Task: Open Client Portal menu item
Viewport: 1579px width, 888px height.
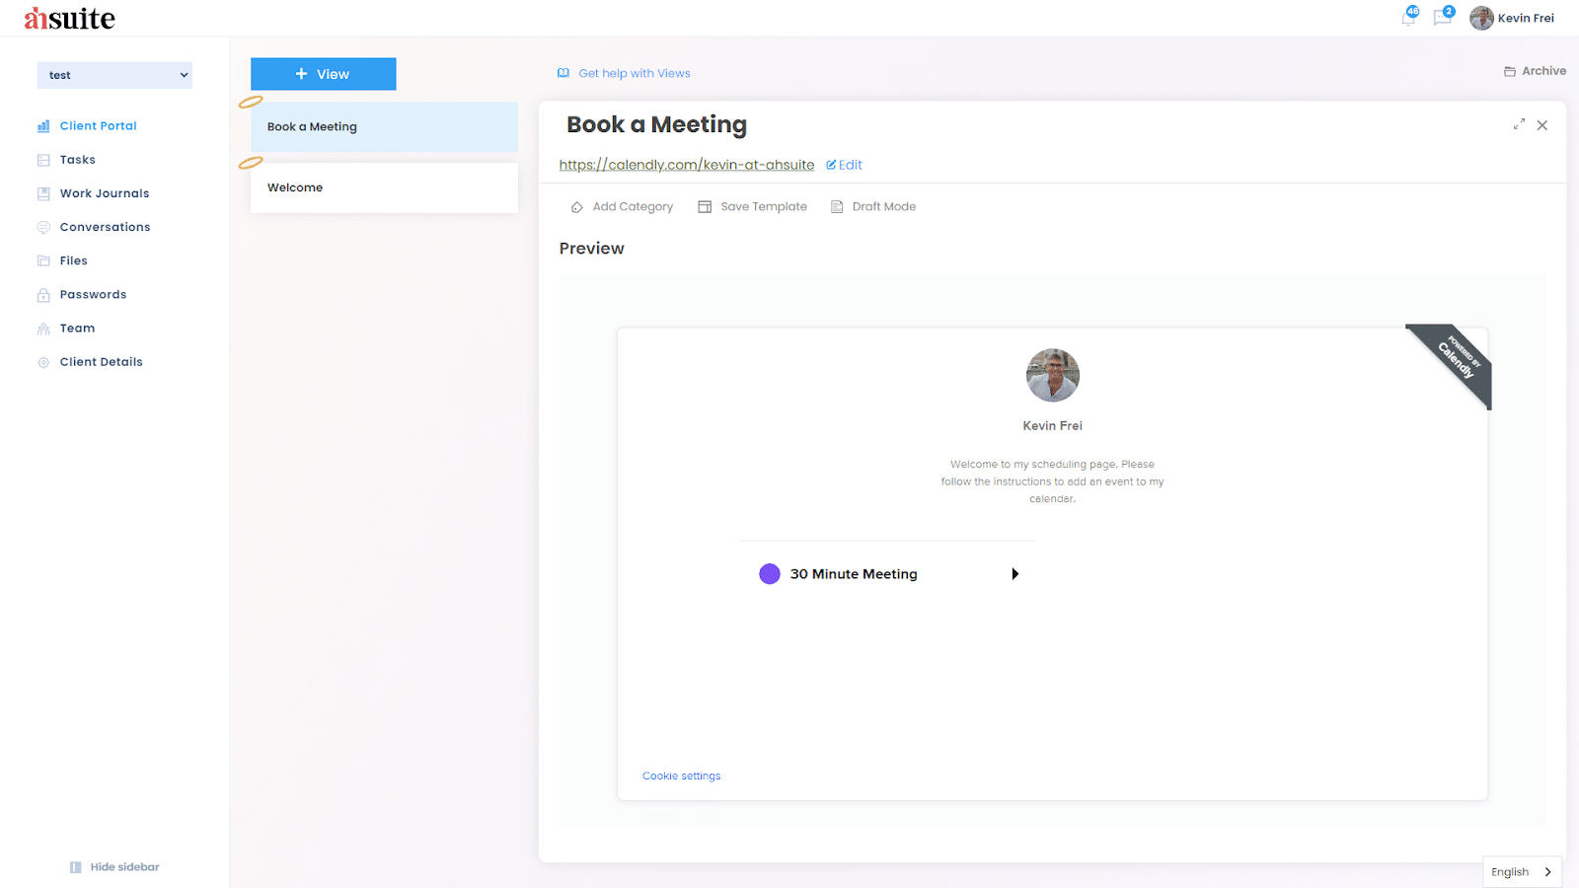Action: point(98,126)
